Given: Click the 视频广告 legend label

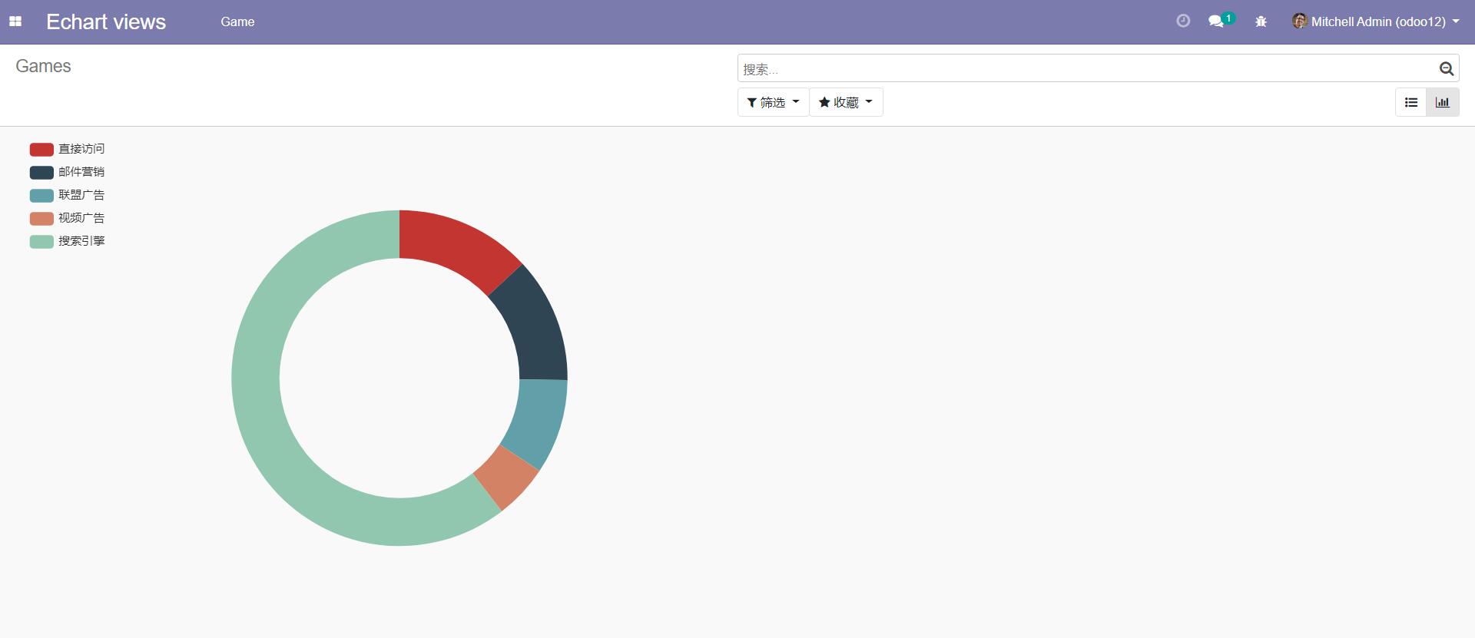Looking at the screenshot, I should [x=81, y=218].
